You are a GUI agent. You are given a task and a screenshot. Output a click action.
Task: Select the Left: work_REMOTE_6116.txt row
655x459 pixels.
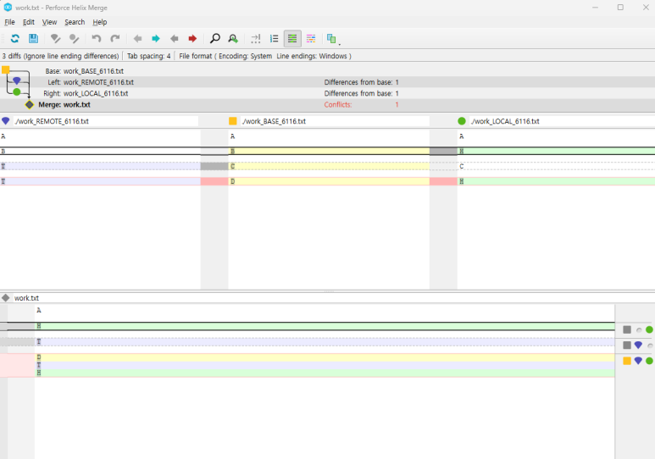327,82
